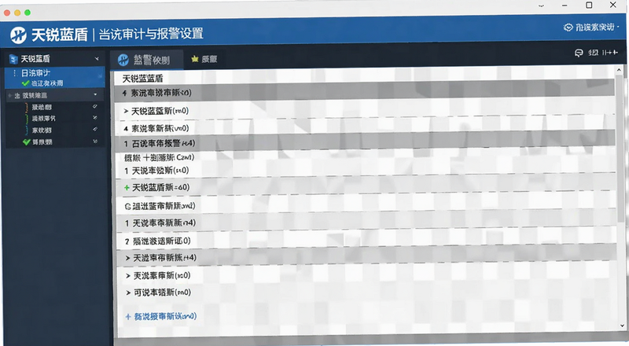Click the yellow macOS minimize button
Image resolution: width=629 pixels, height=346 pixels.
17,13
